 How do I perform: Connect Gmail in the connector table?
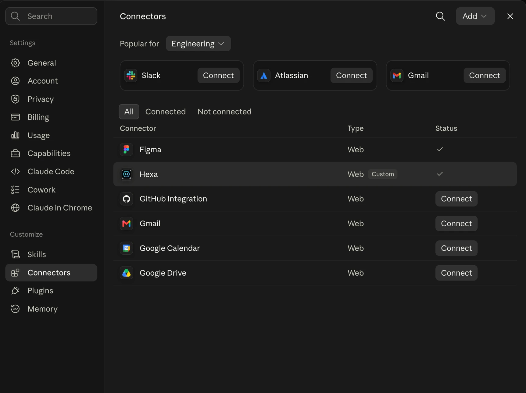click(x=456, y=224)
